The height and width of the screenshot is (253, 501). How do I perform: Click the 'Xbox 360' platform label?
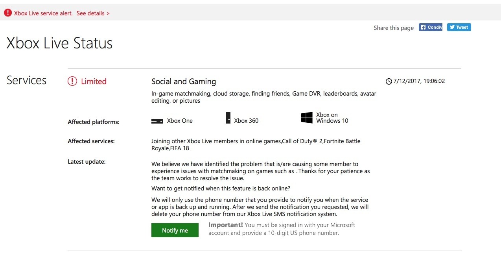(x=246, y=121)
